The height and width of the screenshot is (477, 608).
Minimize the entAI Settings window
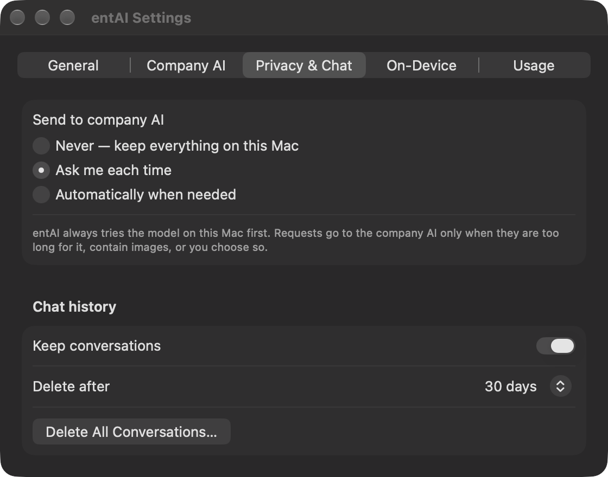[x=42, y=17]
